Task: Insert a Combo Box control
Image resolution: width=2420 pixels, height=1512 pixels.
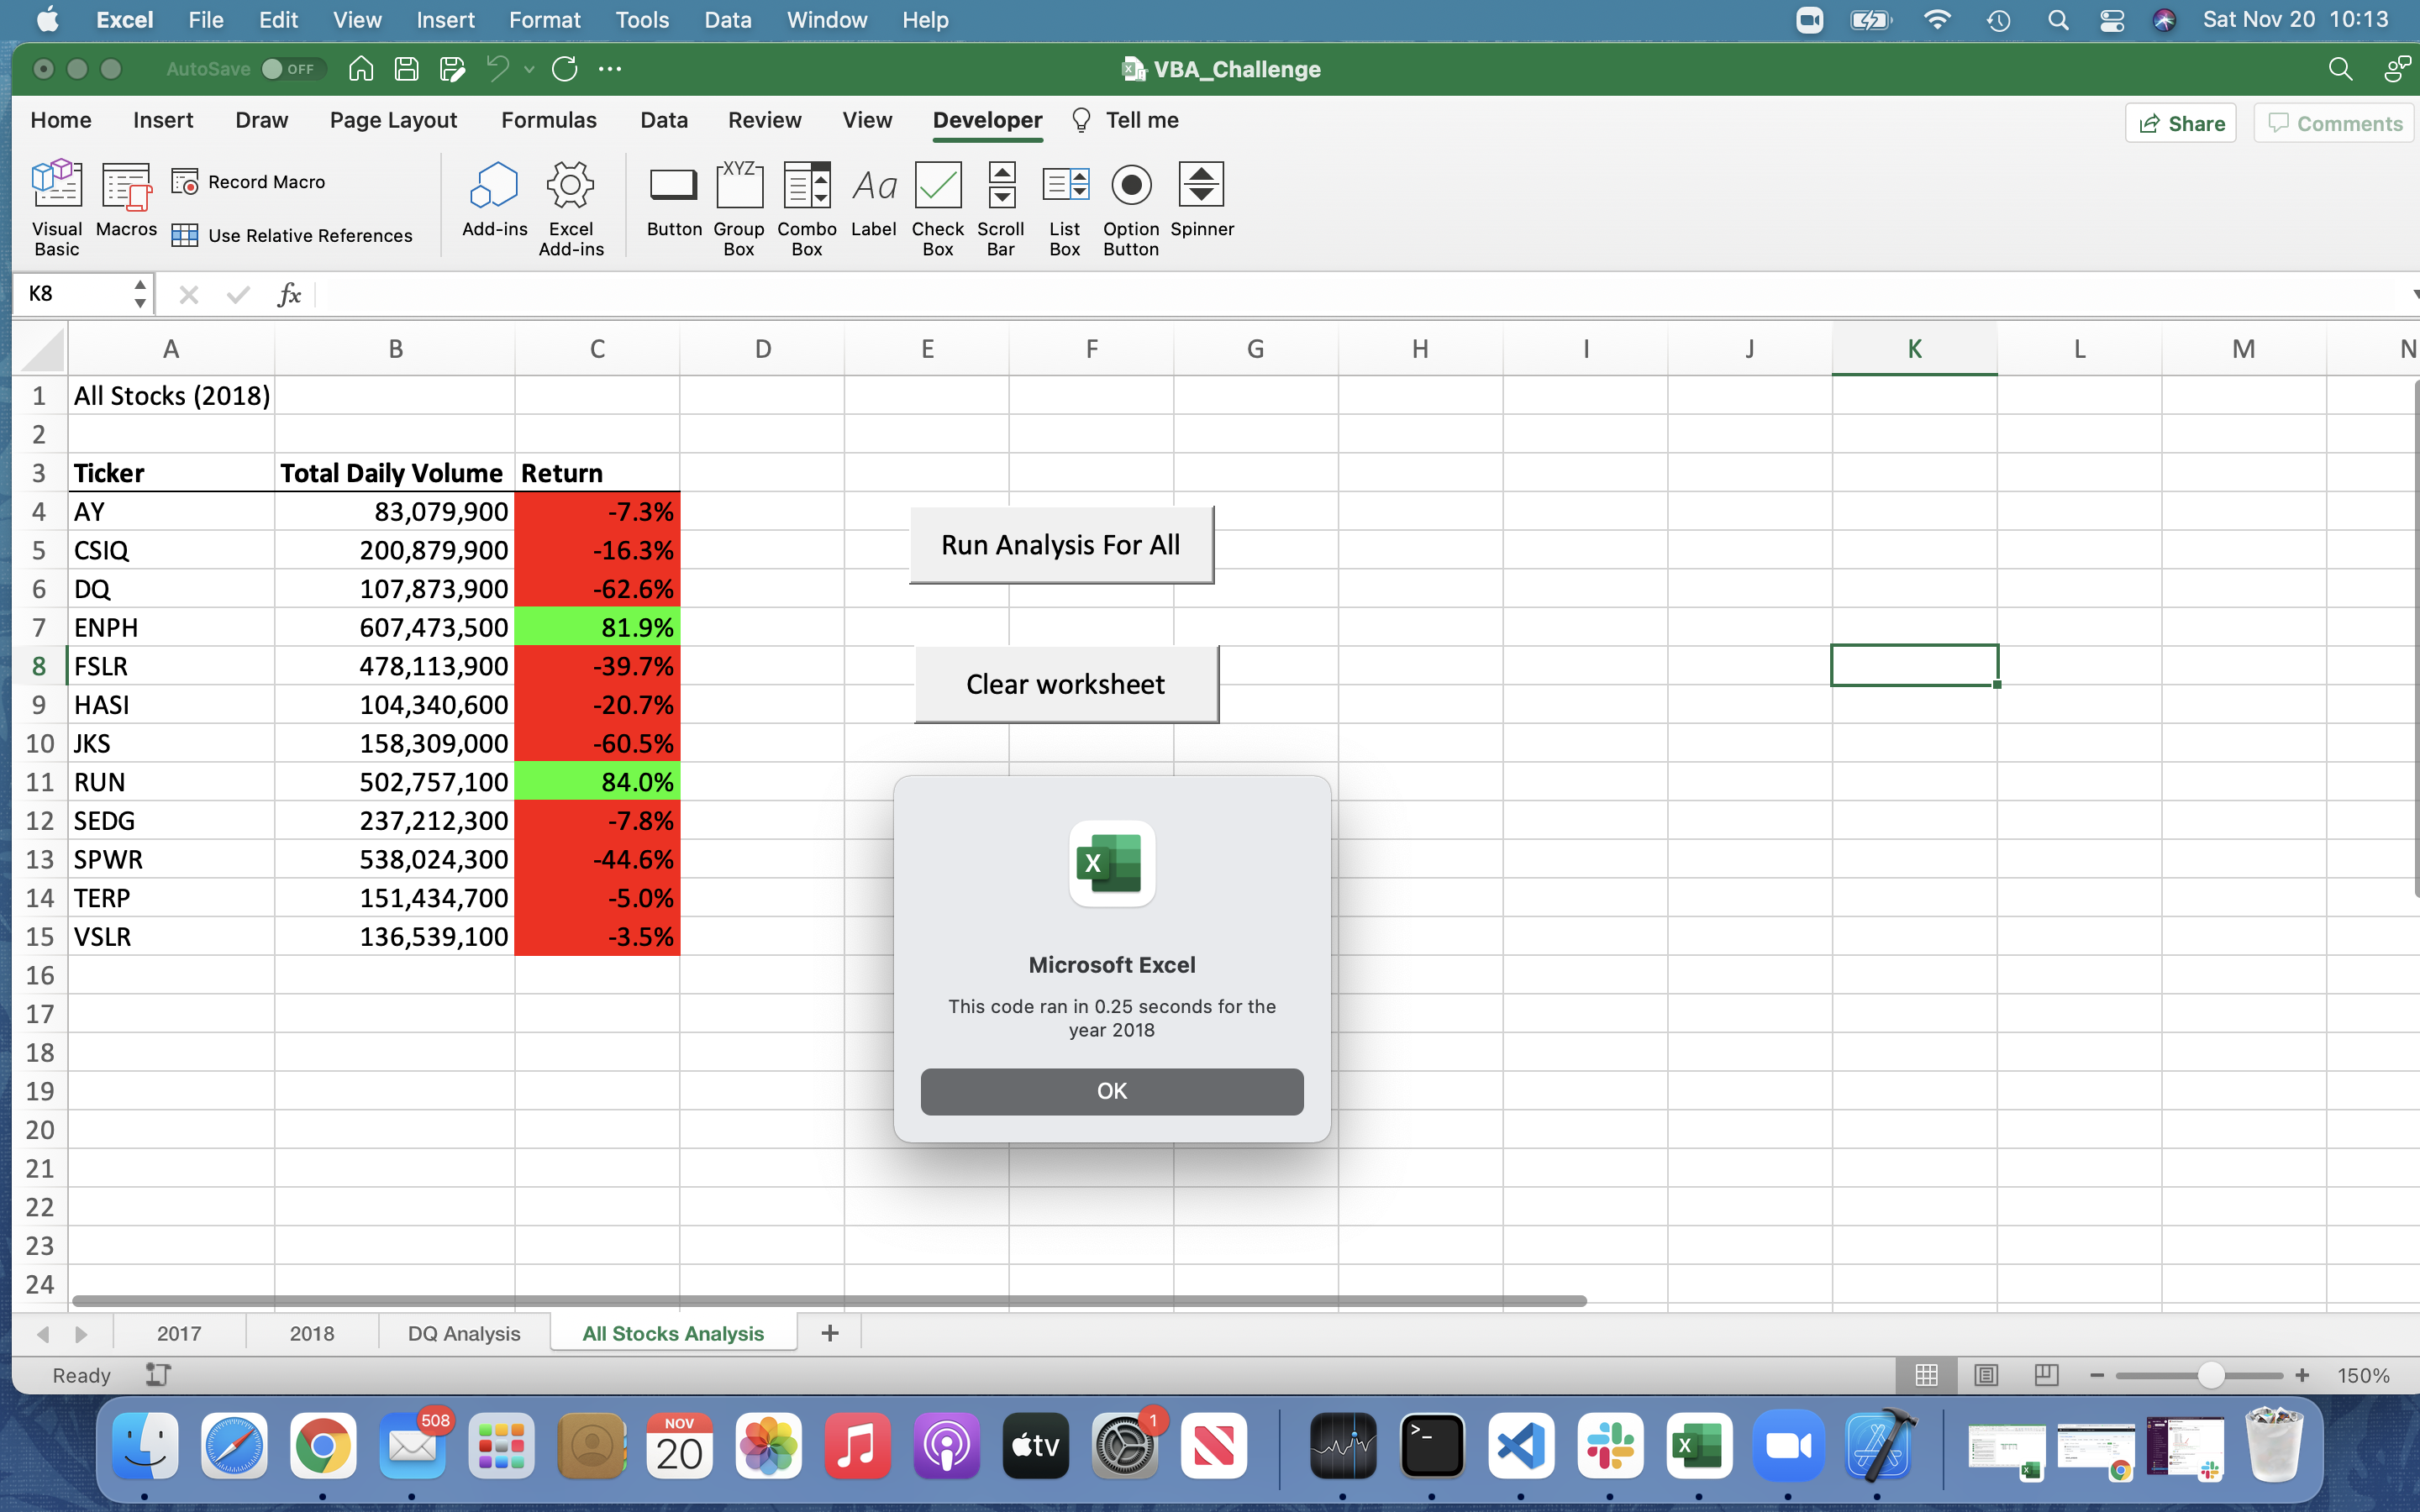Action: [806, 186]
